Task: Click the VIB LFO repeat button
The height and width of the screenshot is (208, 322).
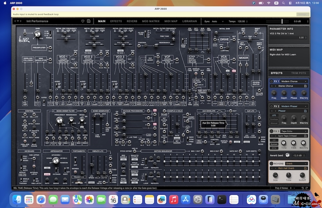Action: point(23,175)
